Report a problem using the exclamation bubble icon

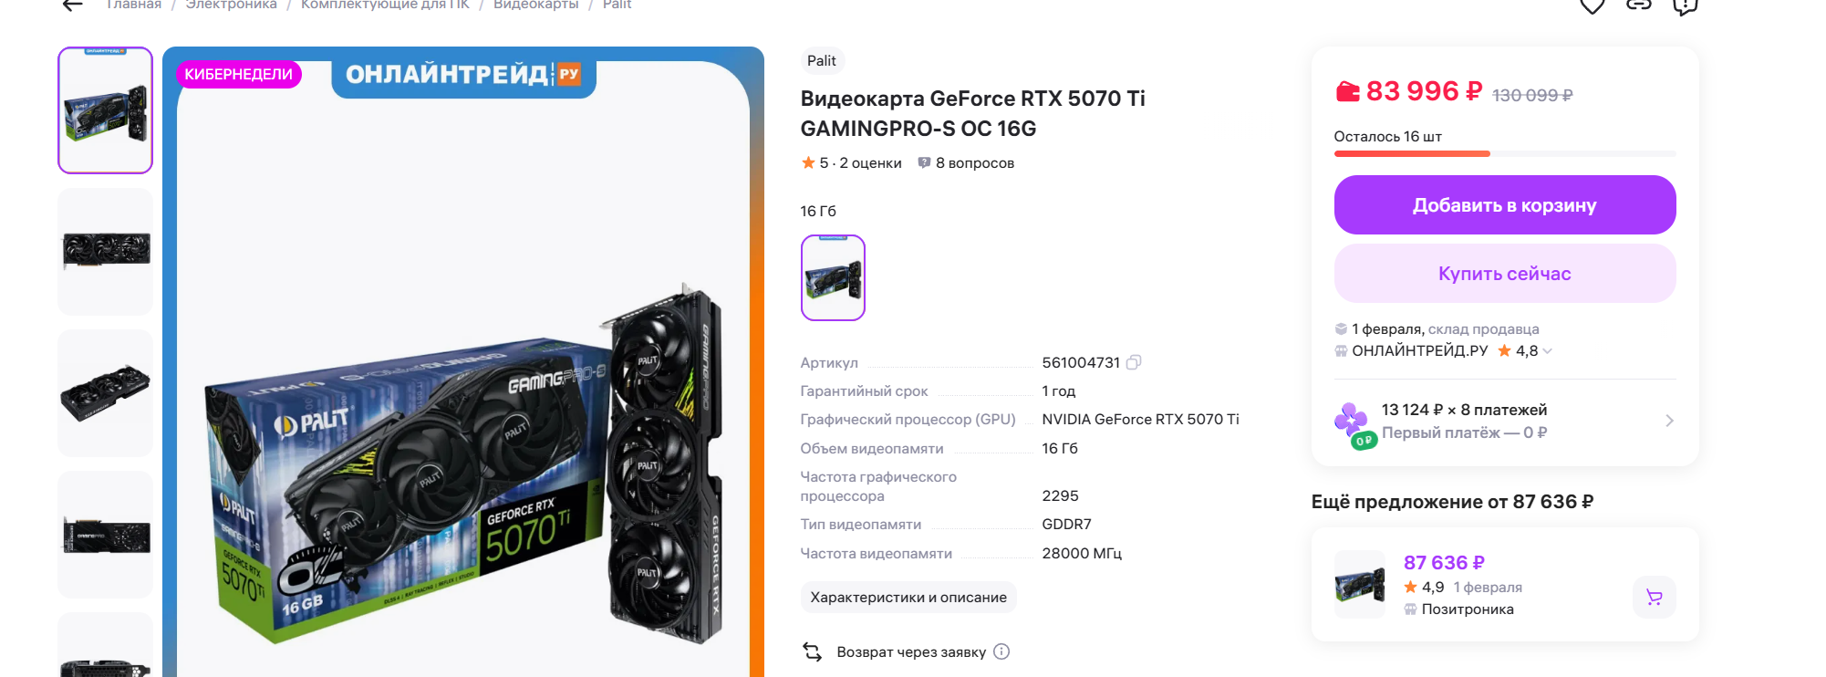1686,5
